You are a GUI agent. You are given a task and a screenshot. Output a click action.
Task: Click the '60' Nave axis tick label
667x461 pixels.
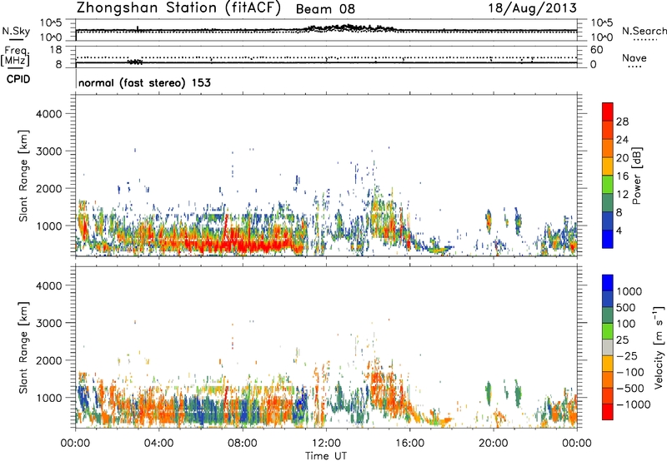[596, 50]
